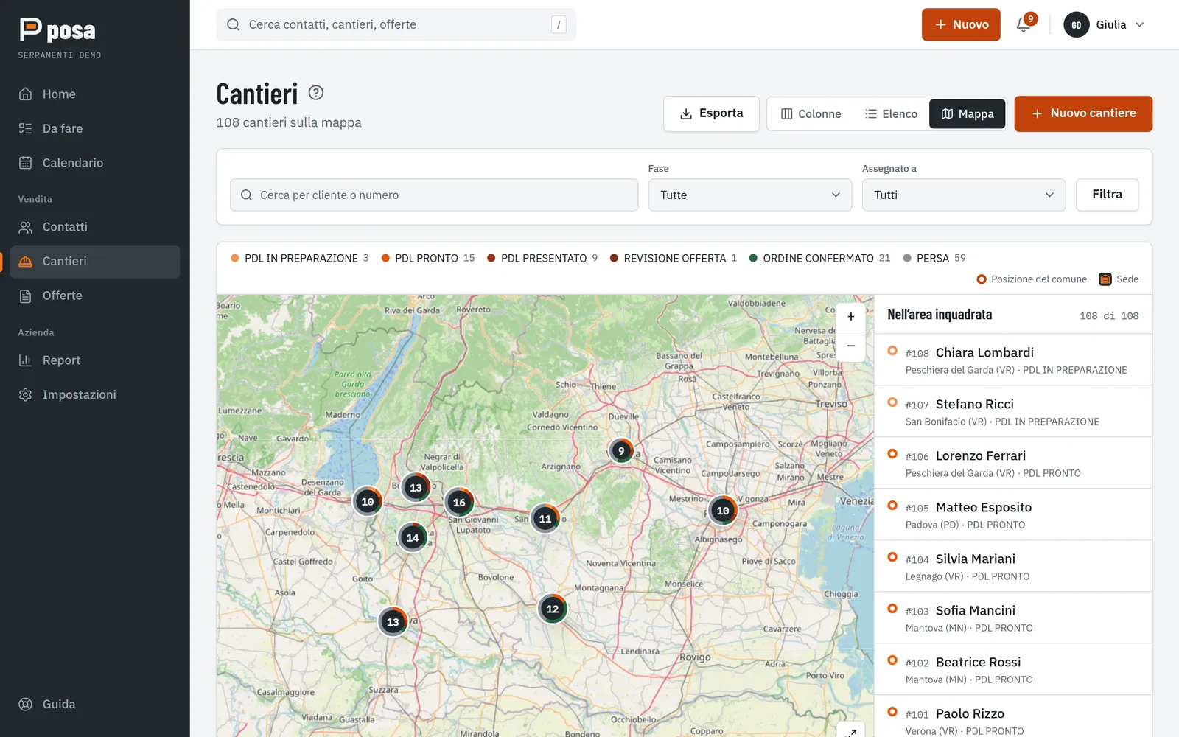The image size is (1179, 737).
Task: Toggle REVISIONE OFFERTA legend filter
Action: point(673,258)
